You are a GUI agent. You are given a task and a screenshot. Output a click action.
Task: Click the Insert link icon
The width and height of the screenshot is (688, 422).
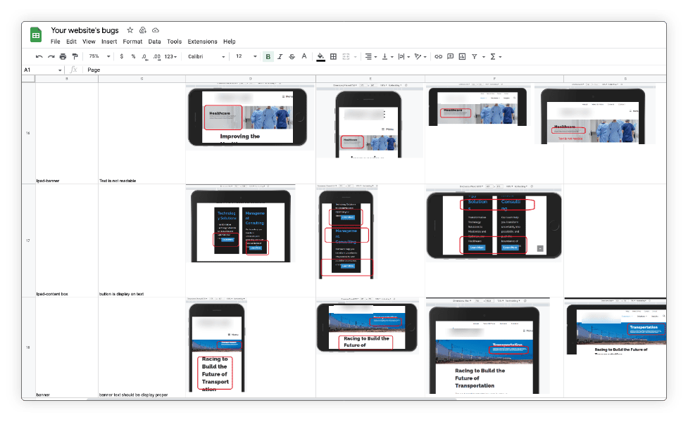click(x=438, y=56)
